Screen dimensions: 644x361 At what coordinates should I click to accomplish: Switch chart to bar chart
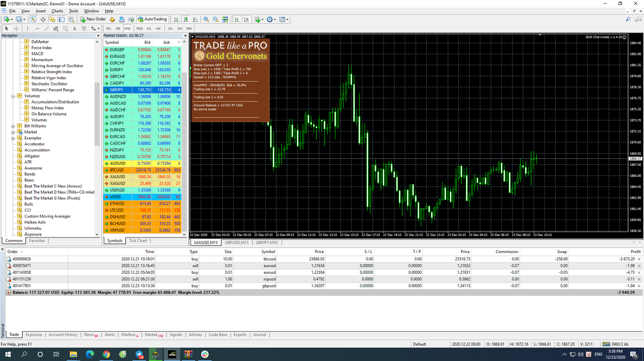(x=176, y=19)
